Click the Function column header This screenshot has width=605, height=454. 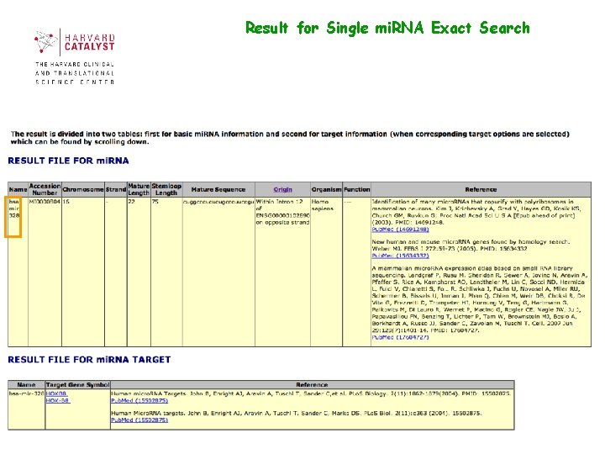357,189
